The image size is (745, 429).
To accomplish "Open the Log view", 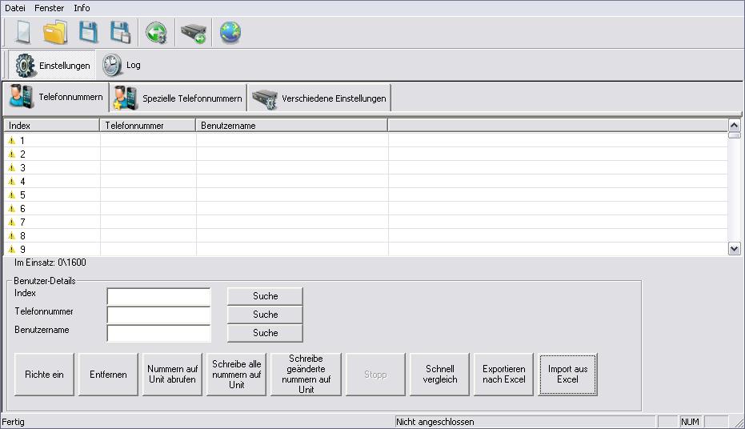I will [x=122, y=65].
